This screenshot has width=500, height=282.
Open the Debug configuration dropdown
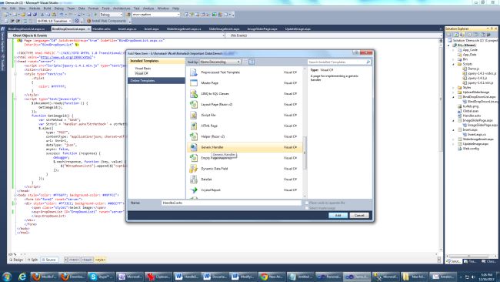(x=111, y=15)
